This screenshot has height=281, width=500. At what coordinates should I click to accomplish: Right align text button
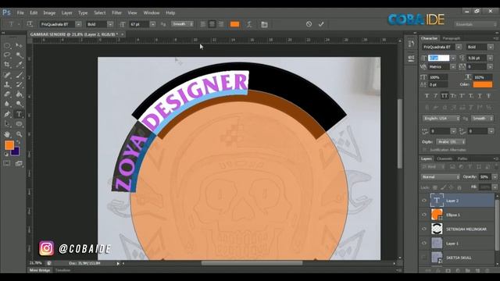point(221,24)
